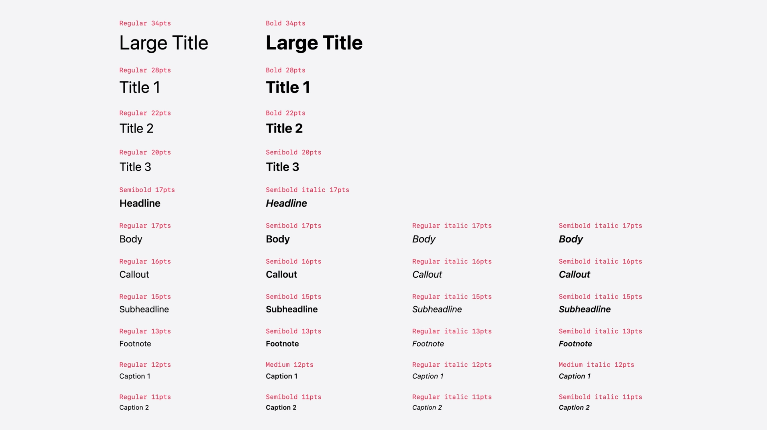
Task: Click the 'Semibold 20pts' label
Action: click(x=293, y=152)
